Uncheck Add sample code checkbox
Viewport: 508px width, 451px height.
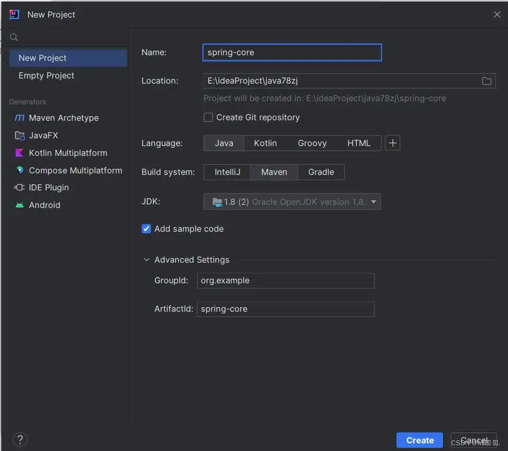pyautogui.click(x=146, y=229)
